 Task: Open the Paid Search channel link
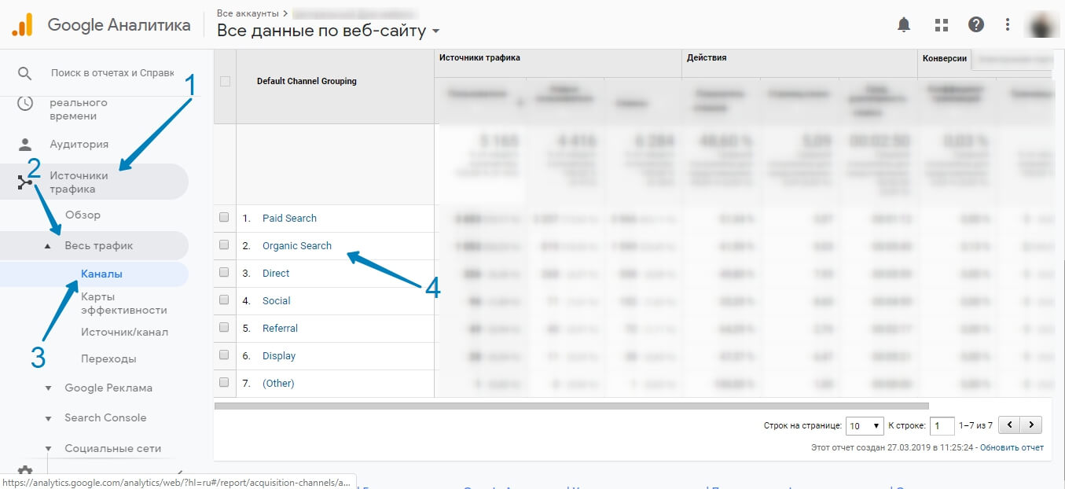tap(289, 219)
